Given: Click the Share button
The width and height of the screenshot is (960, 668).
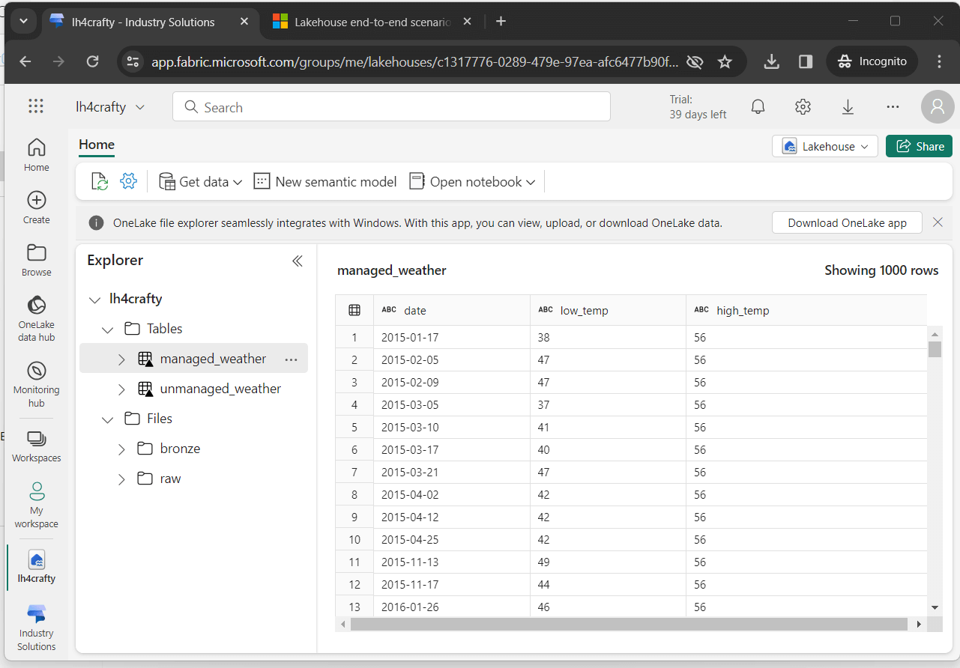Looking at the screenshot, I should (x=919, y=146).
